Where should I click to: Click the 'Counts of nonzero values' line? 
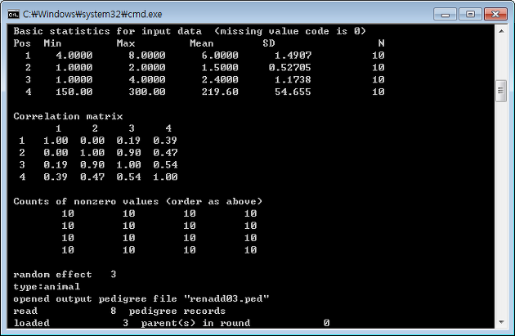pos(138,201)
